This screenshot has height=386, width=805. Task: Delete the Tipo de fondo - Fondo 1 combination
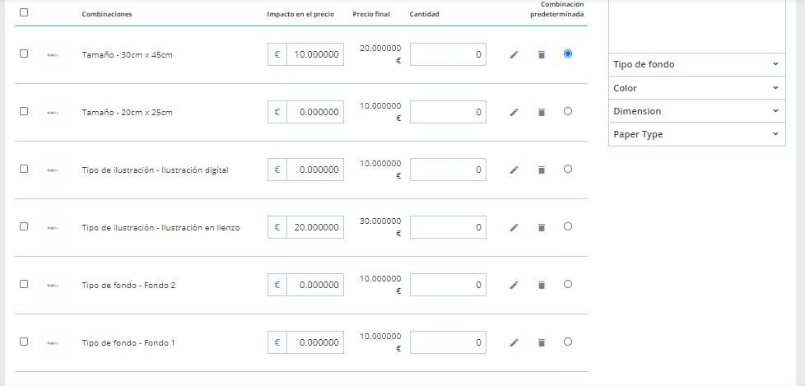point(542,342)
